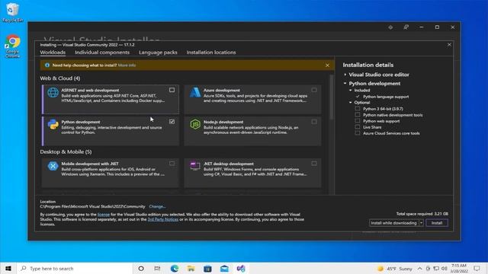Dismiss the yellow help banner with its X
The image size is (488, 274).
[x=327, y=65]
